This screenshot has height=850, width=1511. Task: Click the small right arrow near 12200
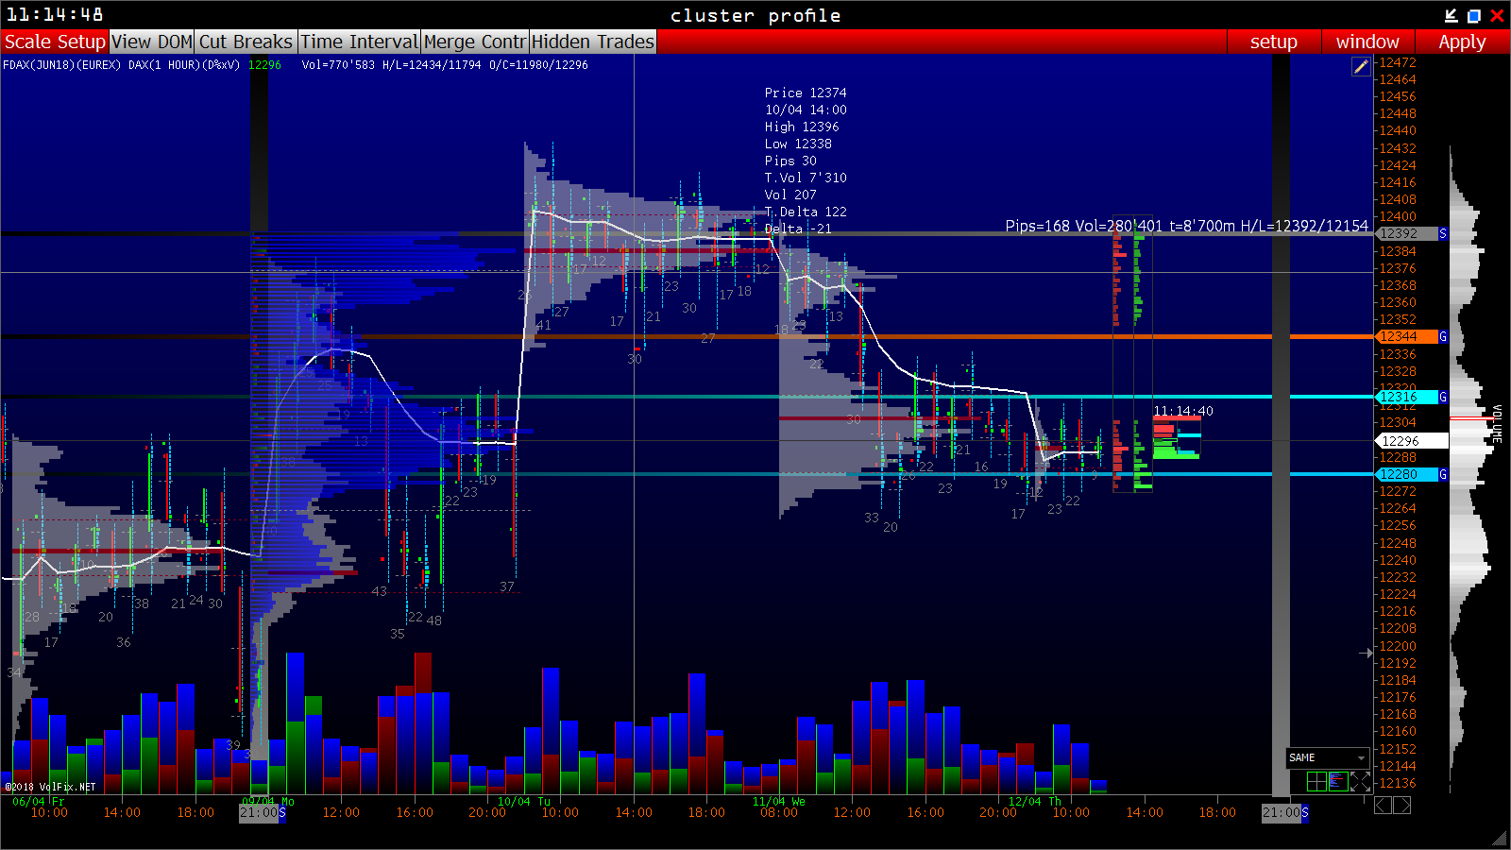(1366, 653)
